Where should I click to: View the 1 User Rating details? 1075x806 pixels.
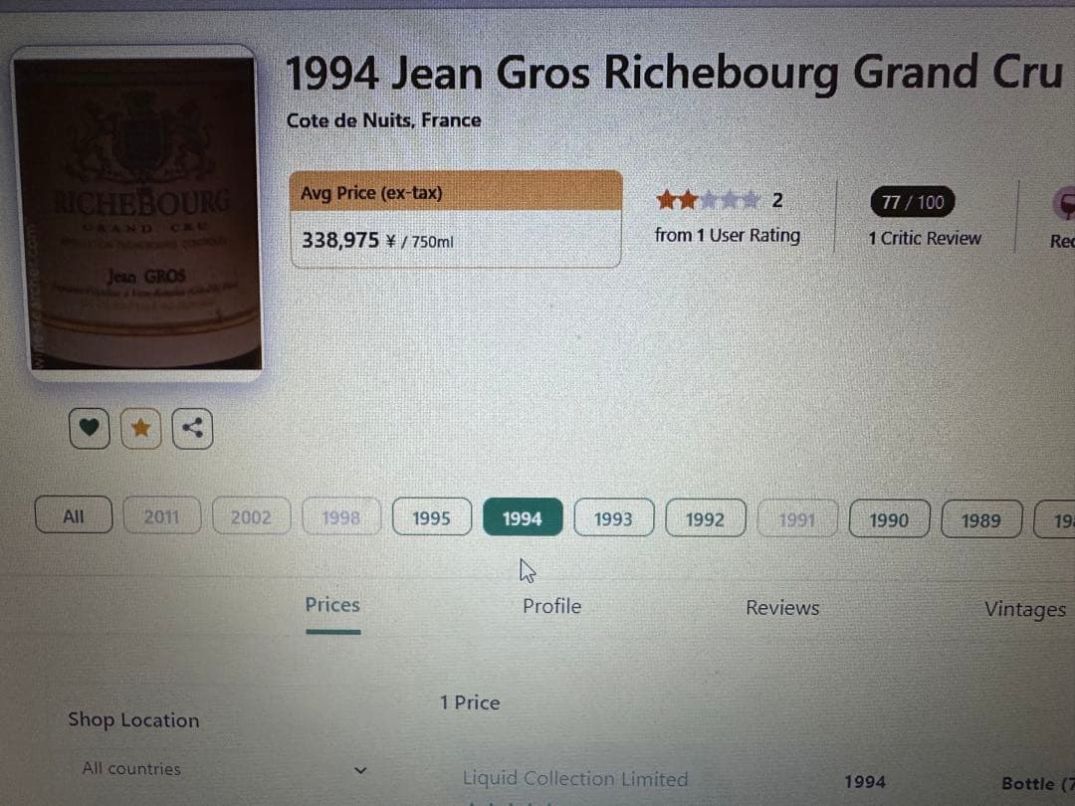click(x=728, y=236)
